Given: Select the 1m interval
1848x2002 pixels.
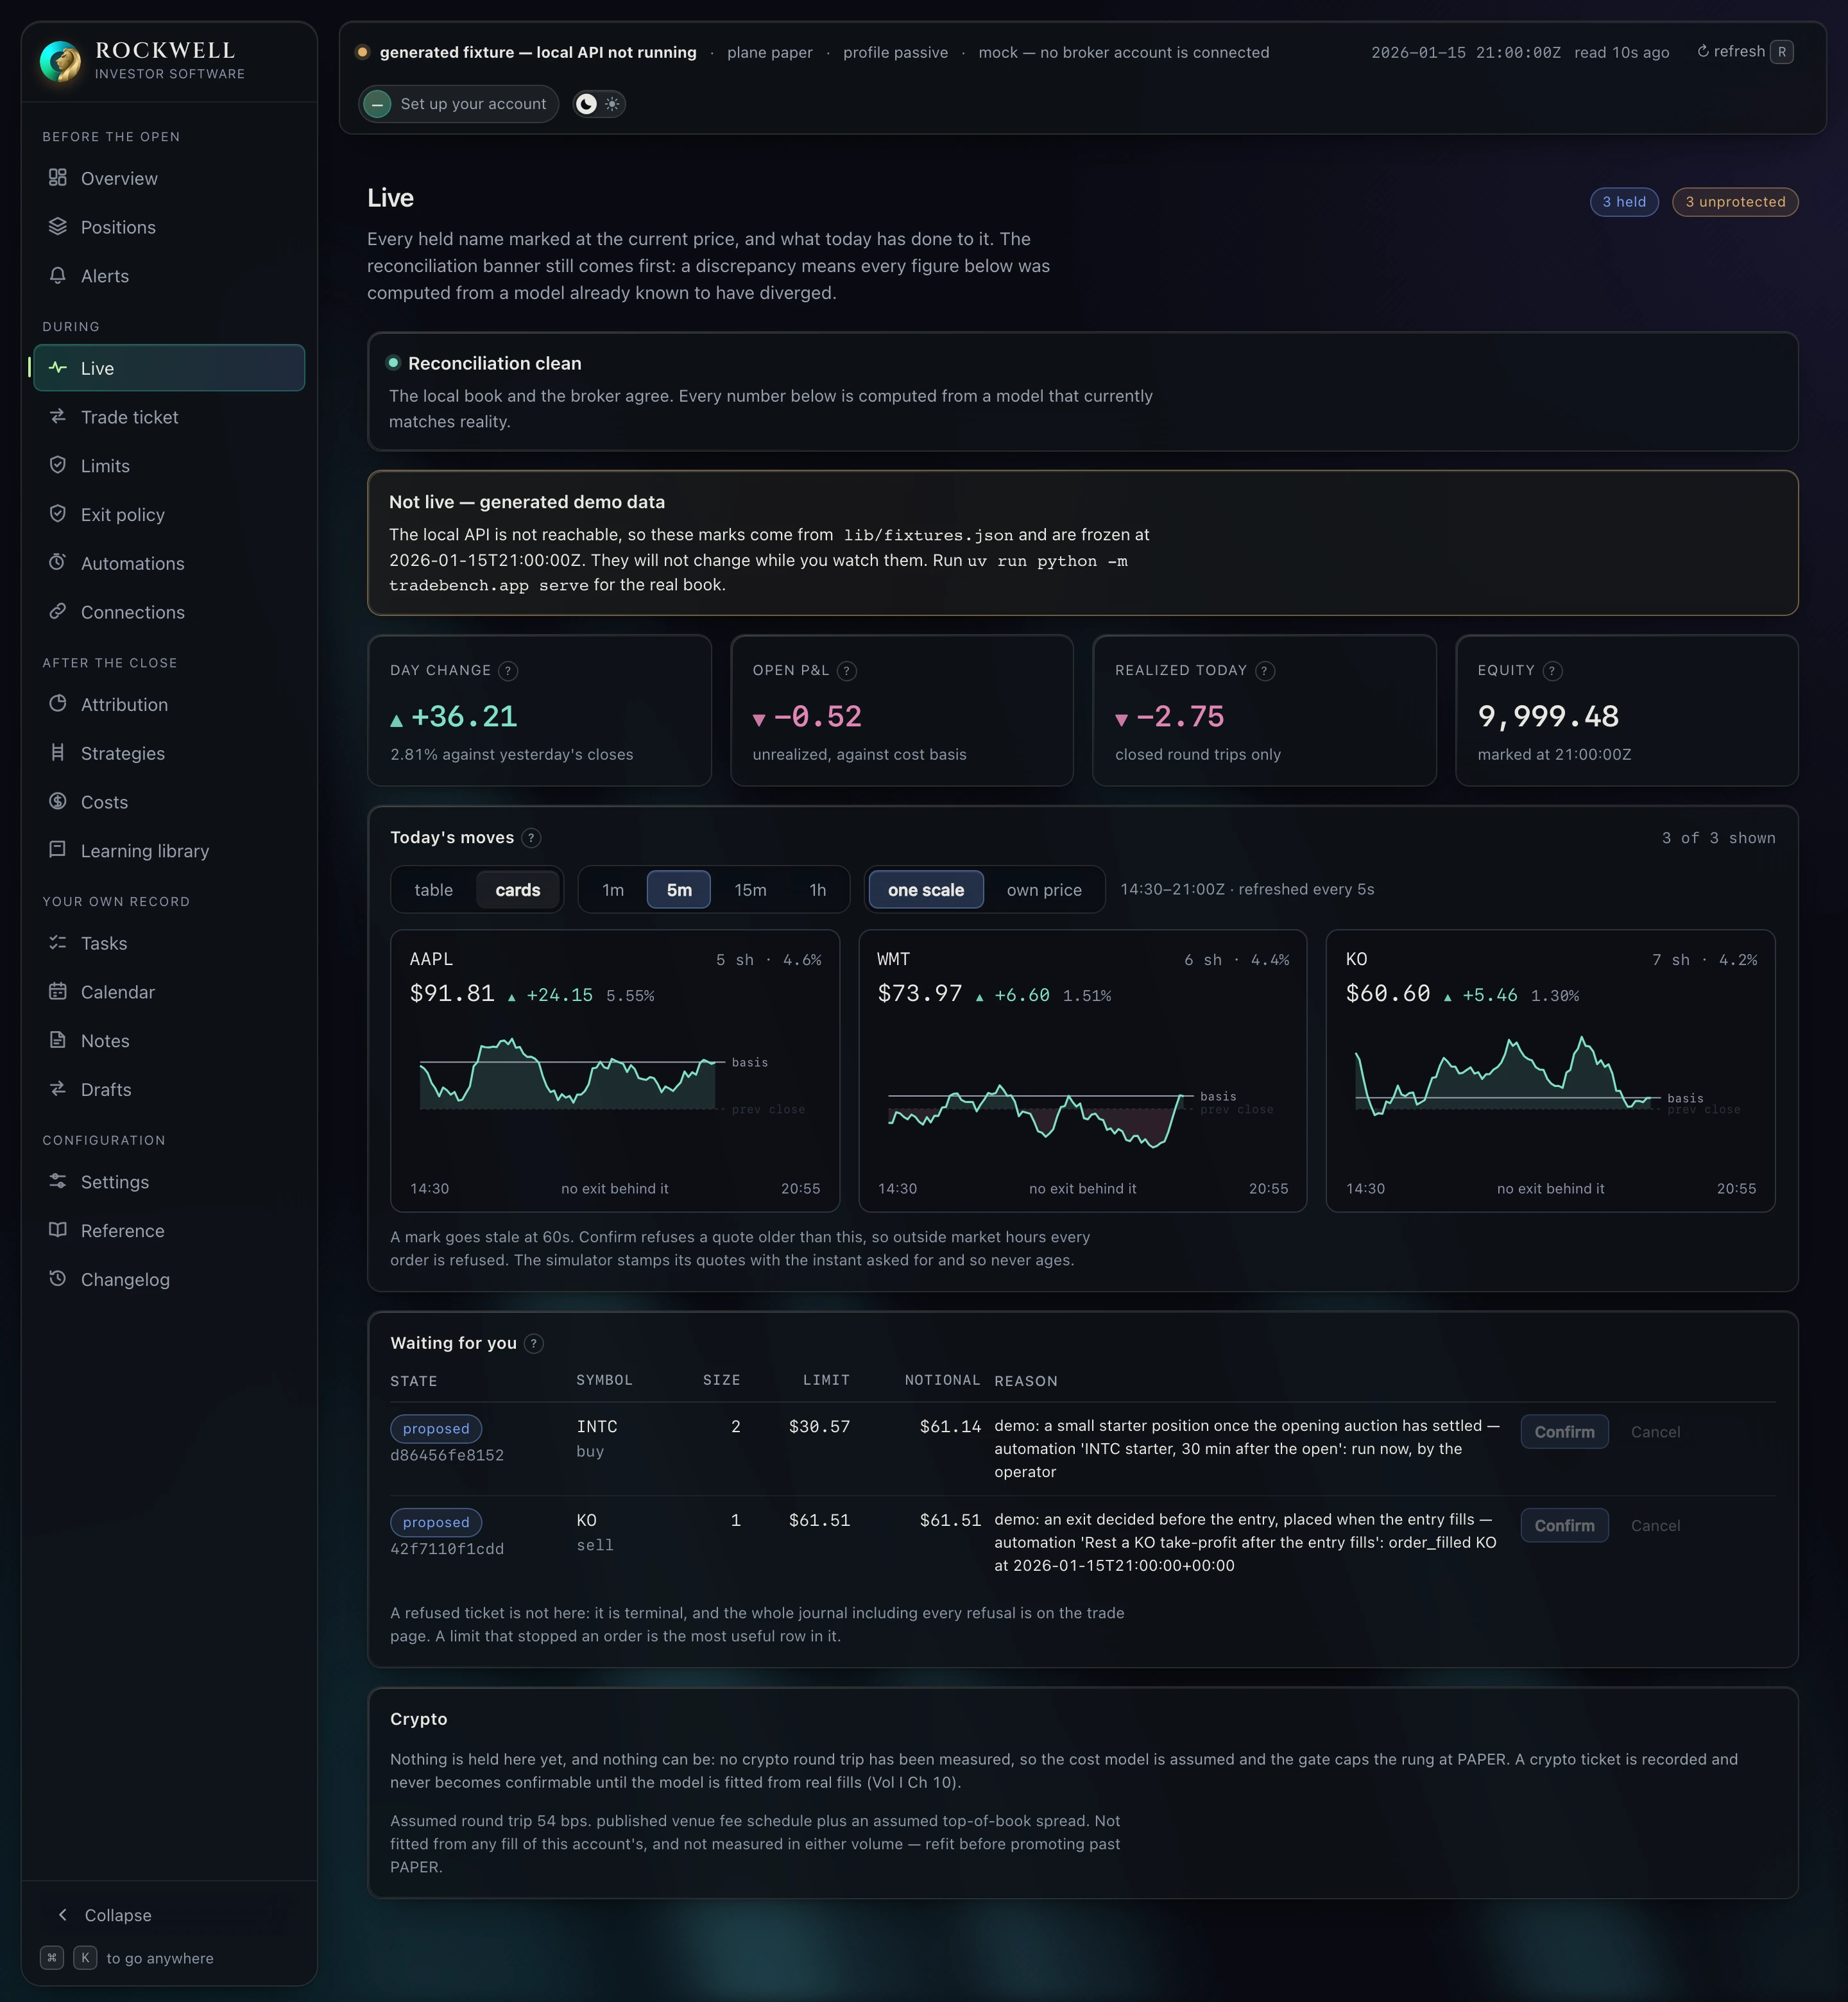Looking at the screenshot, I should (613, 890).
